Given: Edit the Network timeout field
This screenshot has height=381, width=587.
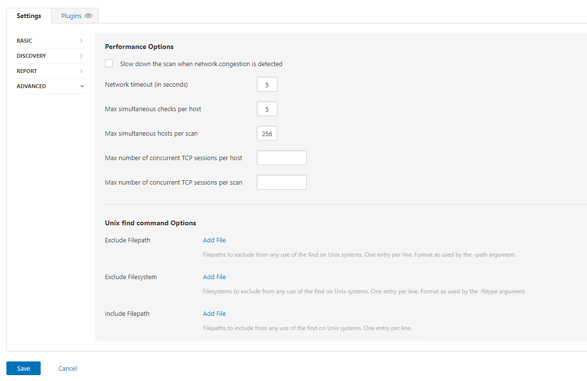Looking at the screenshot, I should point(267,85).
